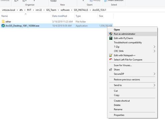Choose Share from the context menu
Viewport: 165px width, 121px height.
132,70
